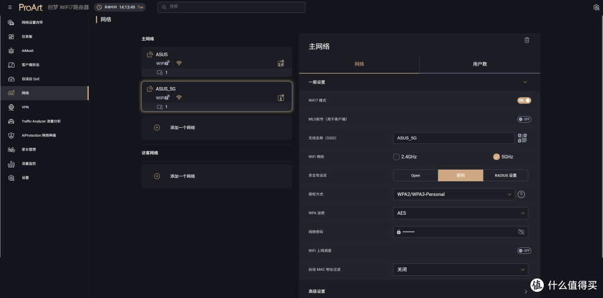
Task: Click the magnifier icon in the search box
Action: [164, 7]
